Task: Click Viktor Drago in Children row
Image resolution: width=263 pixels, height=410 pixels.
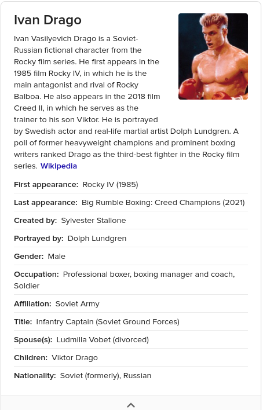Action: pos(75,358)
